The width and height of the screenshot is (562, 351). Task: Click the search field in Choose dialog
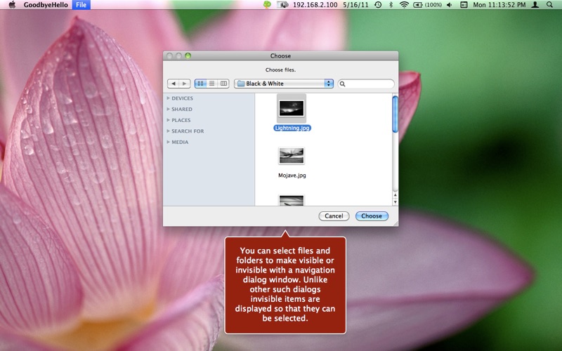click(366, 84)
